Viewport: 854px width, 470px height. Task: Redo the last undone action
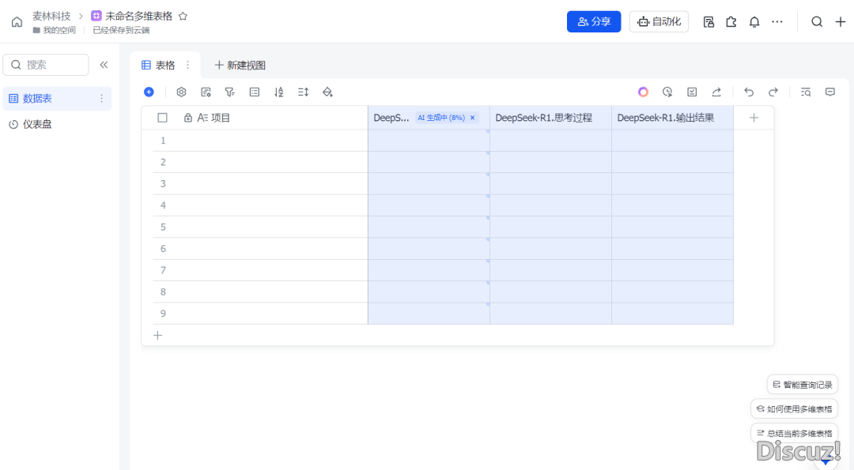pos(773,92)
